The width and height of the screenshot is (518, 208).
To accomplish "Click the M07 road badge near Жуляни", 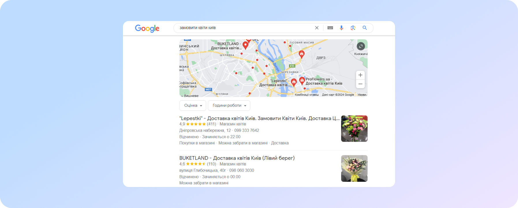I will [208, 90].
